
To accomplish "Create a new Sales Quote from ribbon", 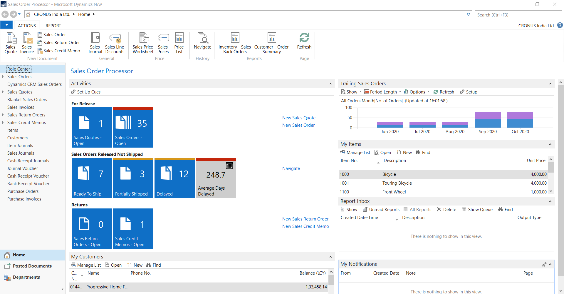I will tap(11, 43).
